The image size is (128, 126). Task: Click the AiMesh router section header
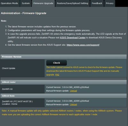64,82
